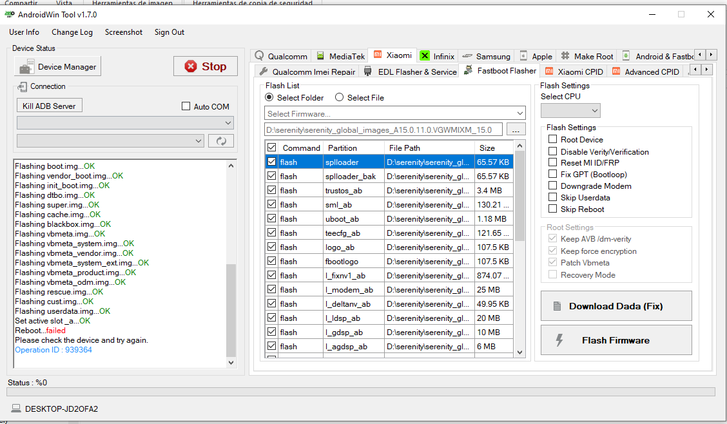Open the Change Log menu
The image size is (727, 424).
click(72, 32)
